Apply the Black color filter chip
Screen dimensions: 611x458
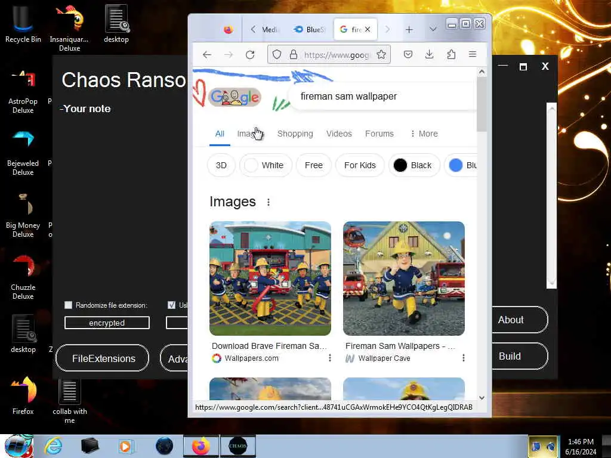click(x=414, y=165)
